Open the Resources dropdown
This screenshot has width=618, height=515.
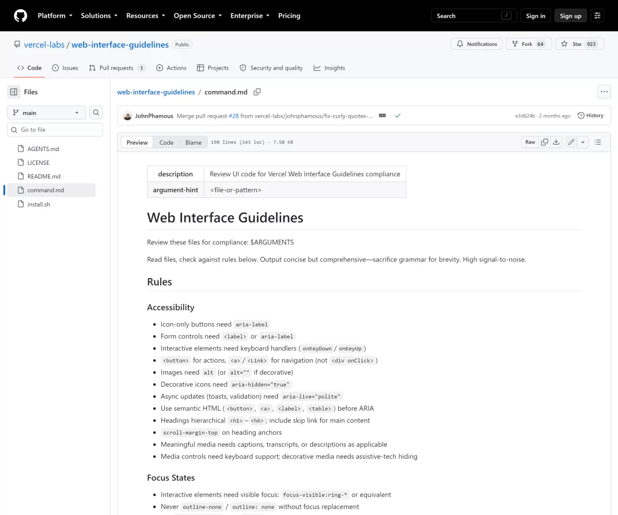tap(145, 16)
